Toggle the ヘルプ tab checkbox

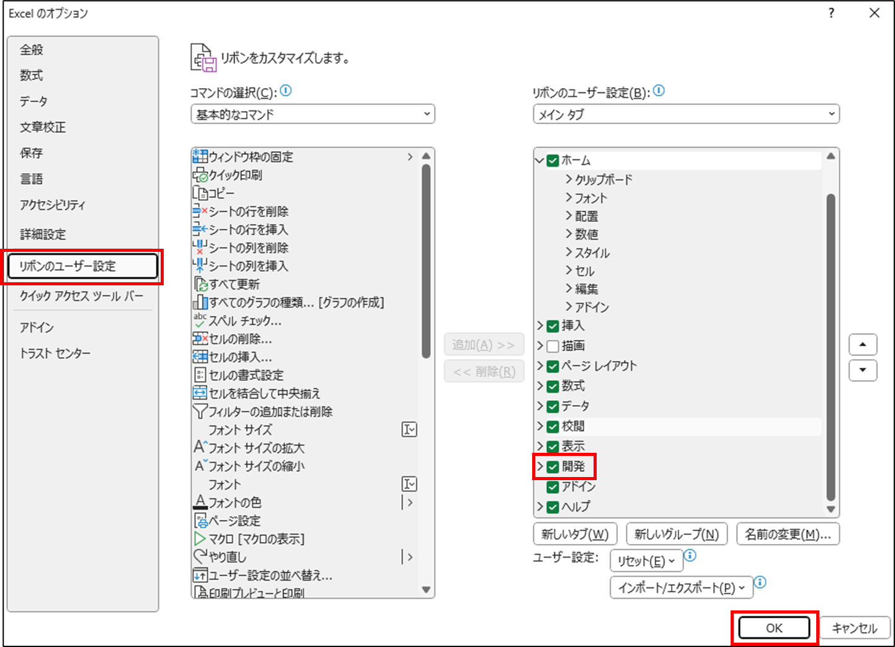point(553,507)
